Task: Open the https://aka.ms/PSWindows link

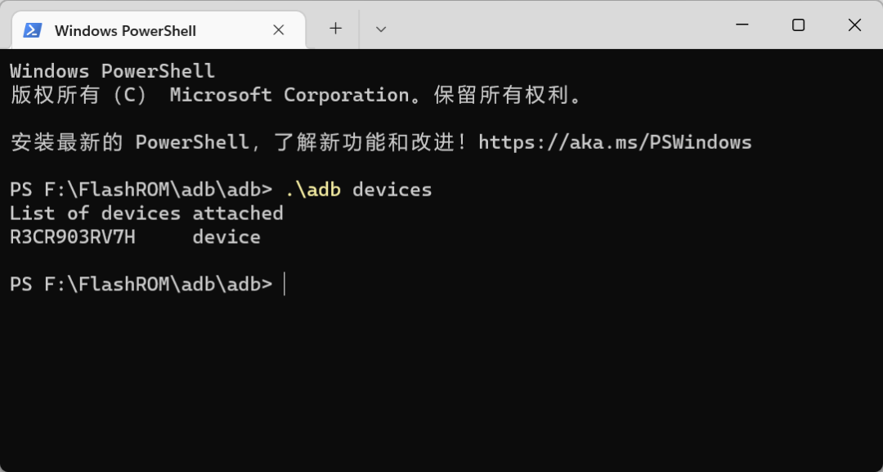Action: [614, 142]
